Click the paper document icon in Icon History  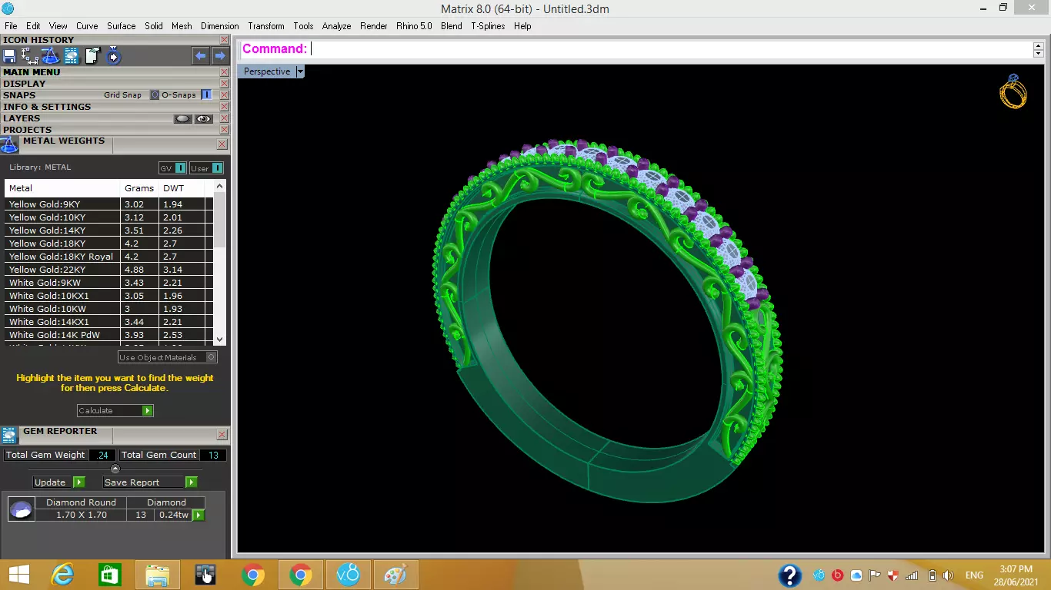pos(92,56)
